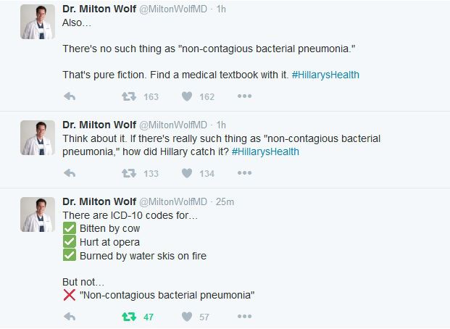Open more options on ICD-10 tweet
450x329 pixels.
click(244, 317)
